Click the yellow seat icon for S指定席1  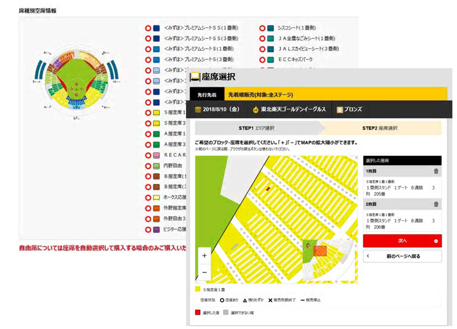pos(157,113)
